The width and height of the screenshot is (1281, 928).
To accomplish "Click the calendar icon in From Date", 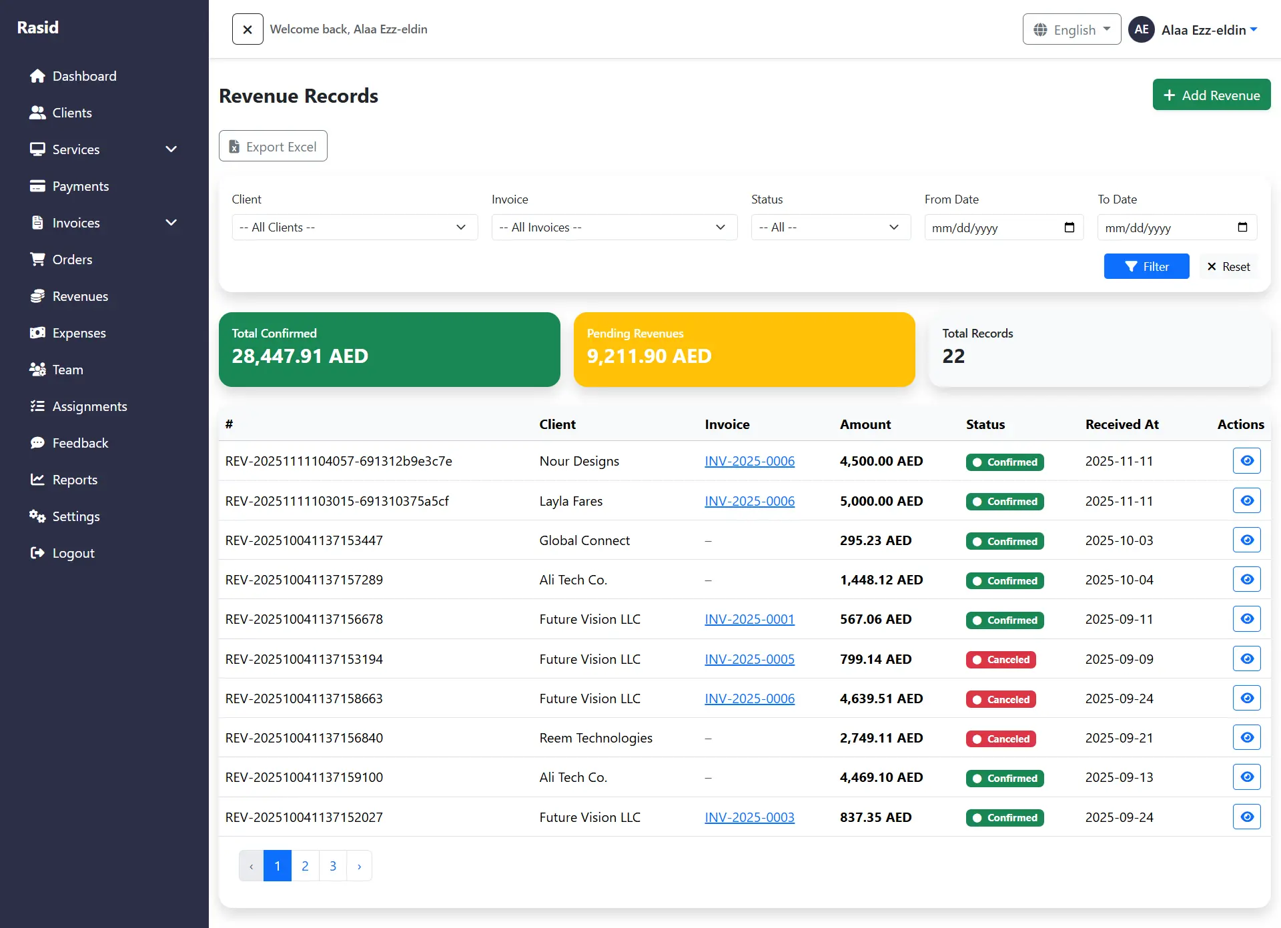I will (x=1069, y=227).
